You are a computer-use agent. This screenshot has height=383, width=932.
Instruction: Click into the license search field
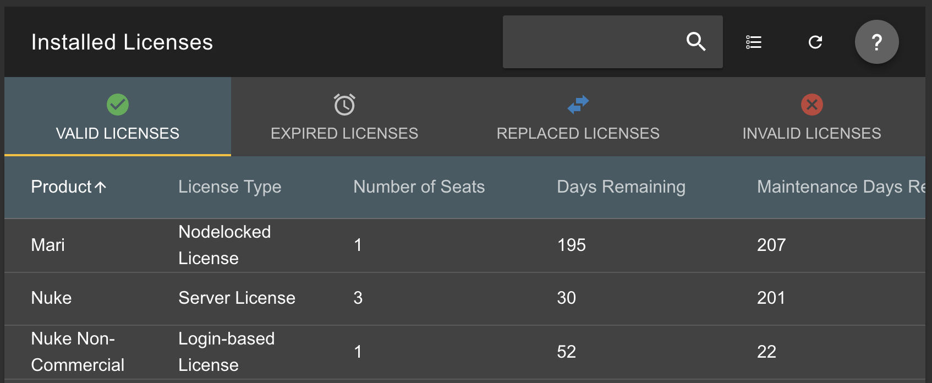[591, 42]
